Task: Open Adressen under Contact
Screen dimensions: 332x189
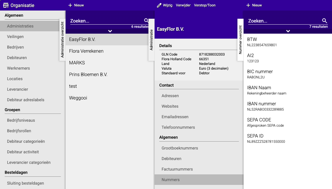Action: [199, 96]
